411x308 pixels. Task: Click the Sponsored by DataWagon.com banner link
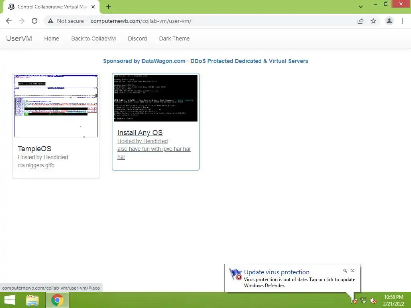(205, 61)
